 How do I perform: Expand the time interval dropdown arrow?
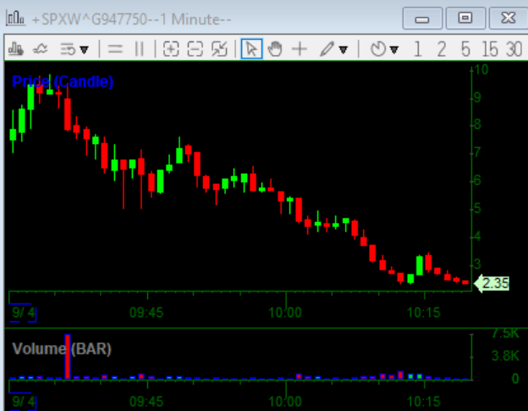coord(394,50)
